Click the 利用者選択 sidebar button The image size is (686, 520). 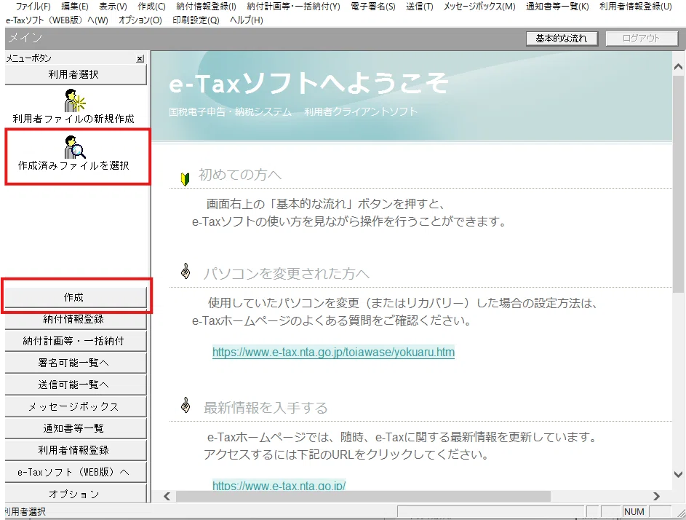coord(76,74)
